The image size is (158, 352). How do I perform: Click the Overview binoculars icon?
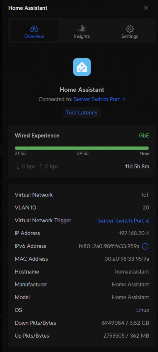tap(34, 29)
